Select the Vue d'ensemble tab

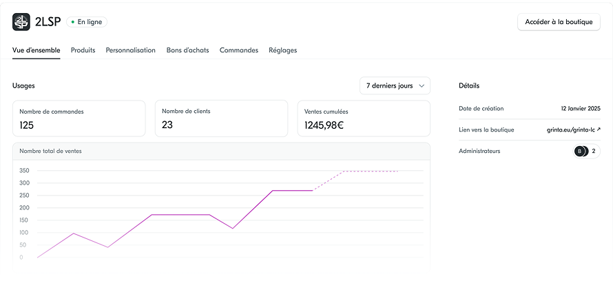(x=36, y=50)
